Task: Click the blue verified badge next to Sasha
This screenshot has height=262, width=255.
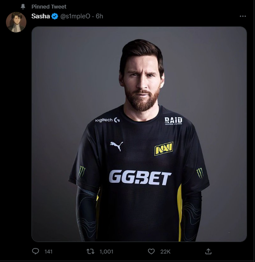Action: [55, 16]
